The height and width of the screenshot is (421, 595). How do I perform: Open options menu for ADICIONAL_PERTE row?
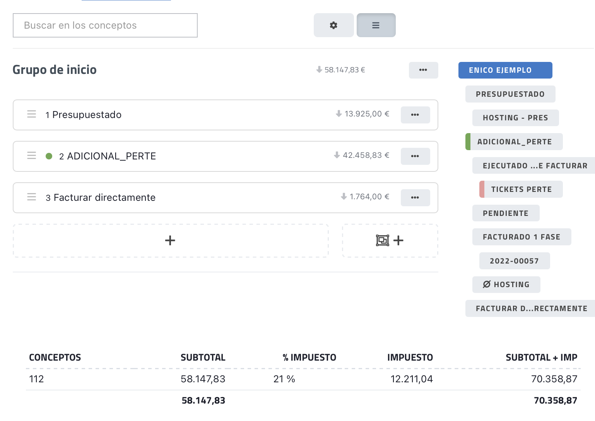tap(415, 156)
